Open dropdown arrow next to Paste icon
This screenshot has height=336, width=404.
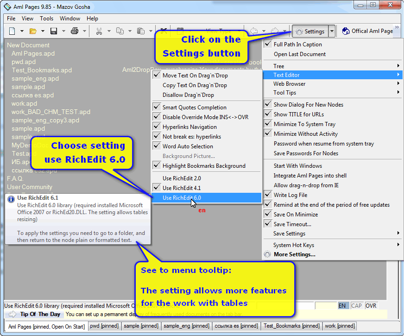point(151,31)
